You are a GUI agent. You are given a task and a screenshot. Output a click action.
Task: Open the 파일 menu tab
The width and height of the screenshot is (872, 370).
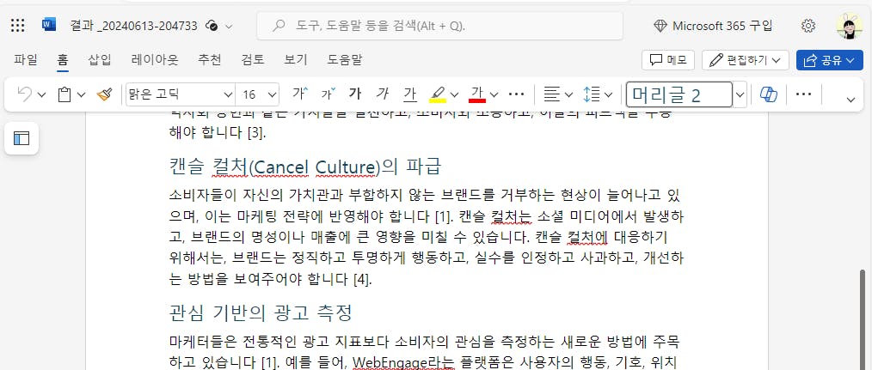tap(26, 59)
